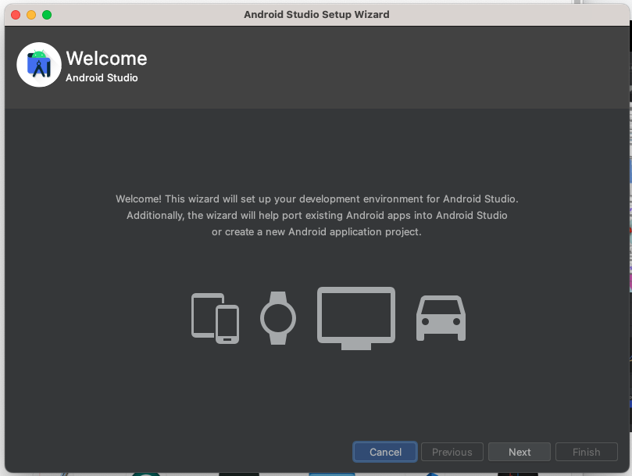The height and width of the screenshot is (476, 632).
Task: Click the smartwatch icon
Action: (x=278, y=318)
